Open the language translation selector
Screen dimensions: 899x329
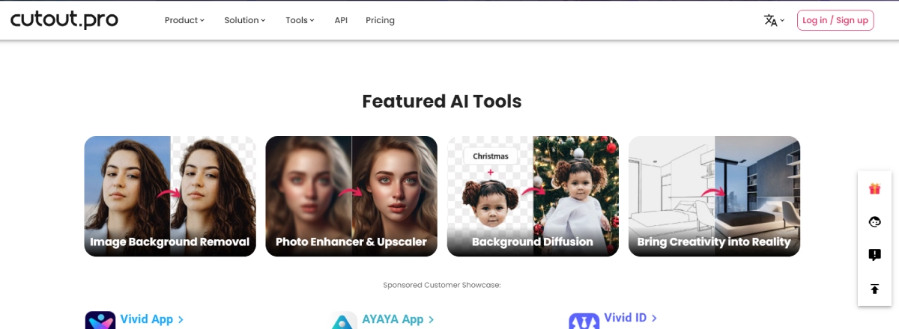tap(774, 21)
